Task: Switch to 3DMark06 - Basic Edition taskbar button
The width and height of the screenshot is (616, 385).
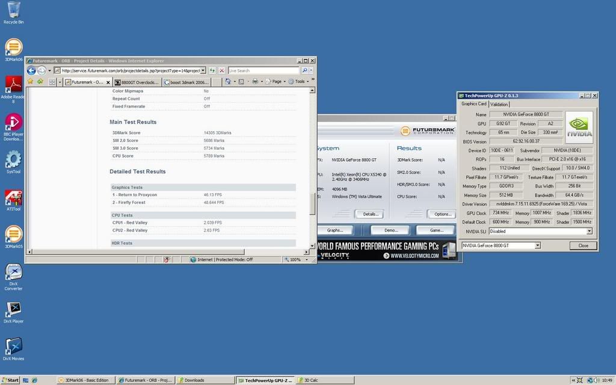Action: [x=86, y=380]
